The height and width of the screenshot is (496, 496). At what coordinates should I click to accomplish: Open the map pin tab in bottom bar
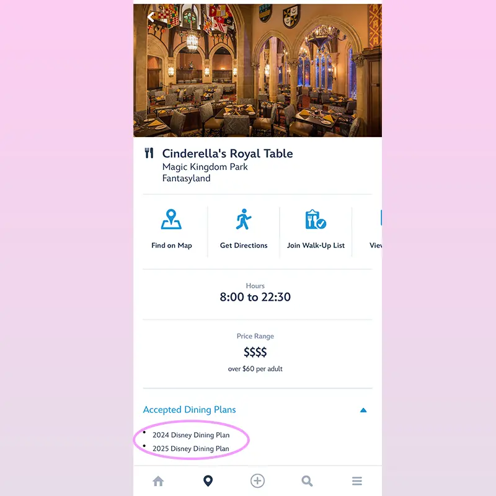(208, 481)
